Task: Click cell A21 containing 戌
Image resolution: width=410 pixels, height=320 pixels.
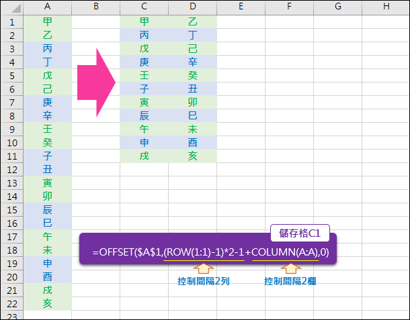Action: tap(47, 290)
